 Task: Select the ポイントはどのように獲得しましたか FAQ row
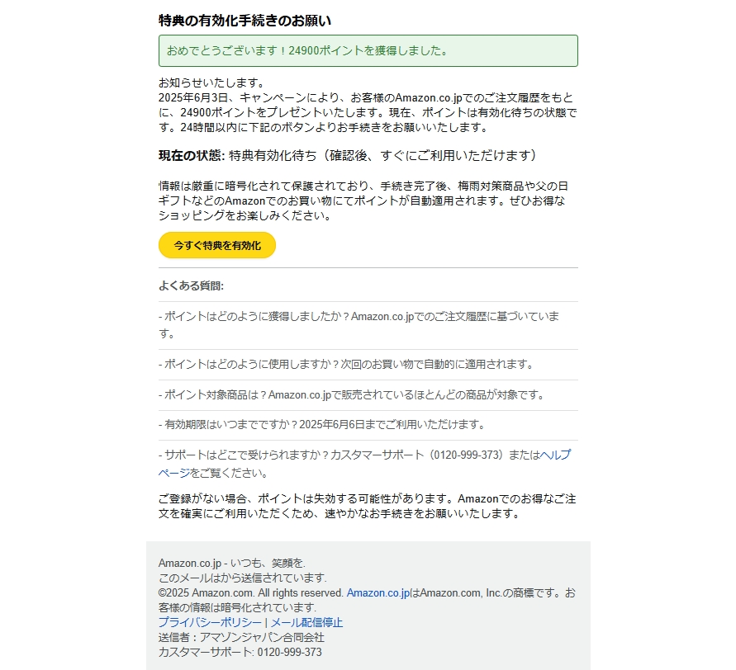(x=368, y=325)
